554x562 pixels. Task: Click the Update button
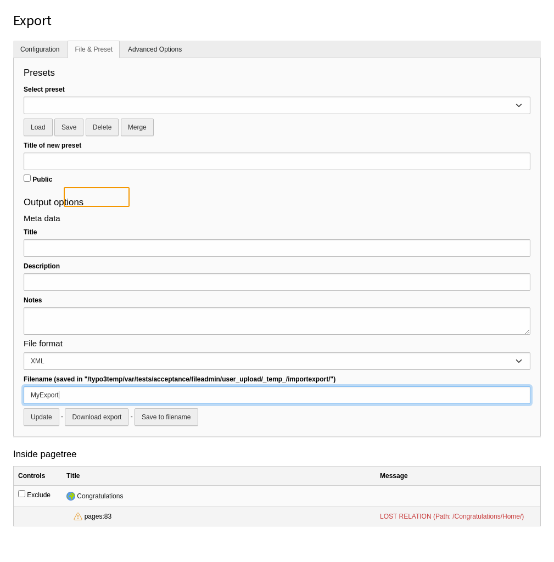41,417
